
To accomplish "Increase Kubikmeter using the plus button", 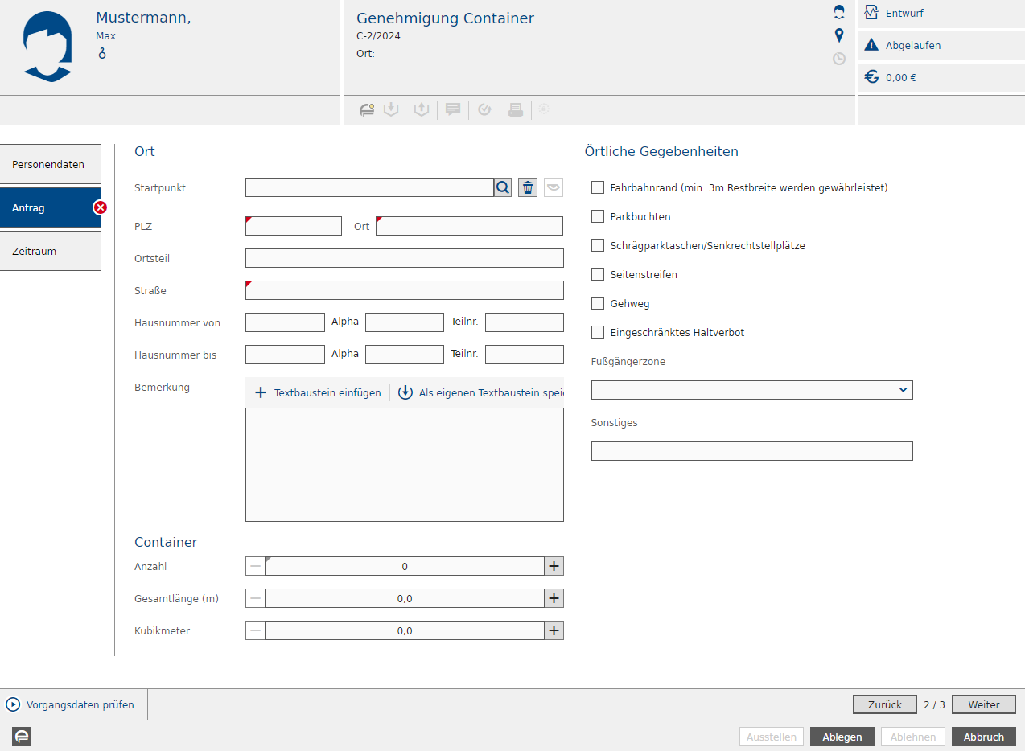I will (x=554, y=631).
